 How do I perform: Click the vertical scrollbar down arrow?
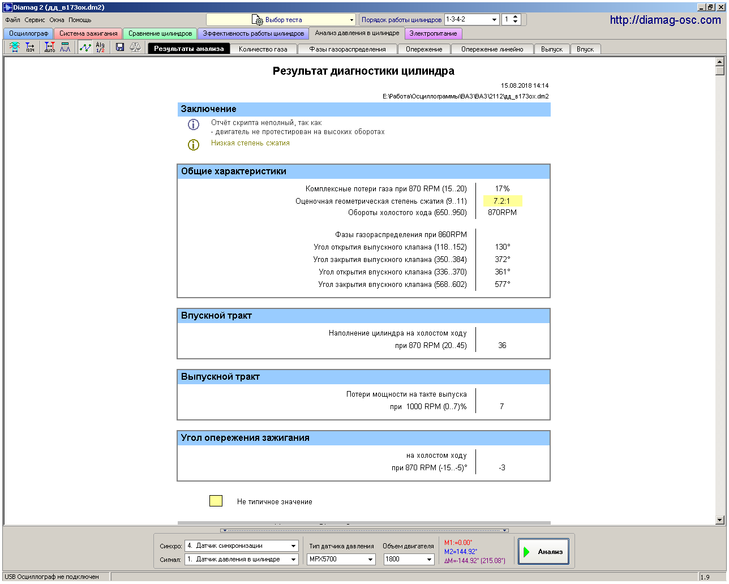click(x=720, y=519)
